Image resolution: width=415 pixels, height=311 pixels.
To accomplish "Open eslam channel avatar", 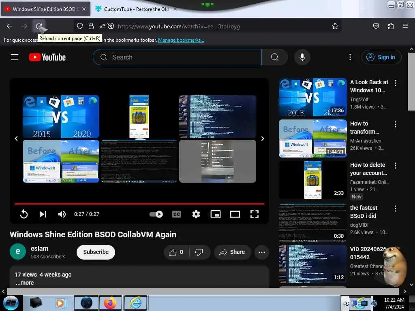I will pyautogui.click(x=18, y=251).
